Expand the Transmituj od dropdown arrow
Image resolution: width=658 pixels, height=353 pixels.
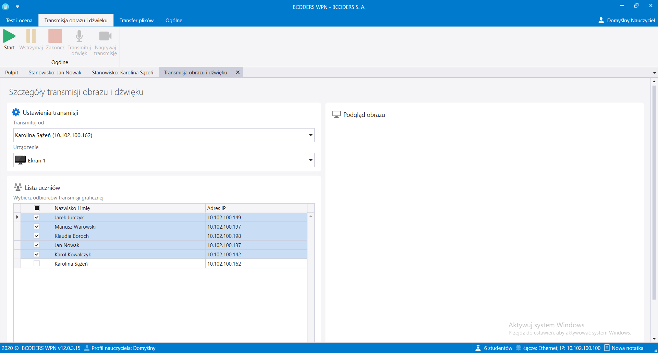tap(310, 135)
